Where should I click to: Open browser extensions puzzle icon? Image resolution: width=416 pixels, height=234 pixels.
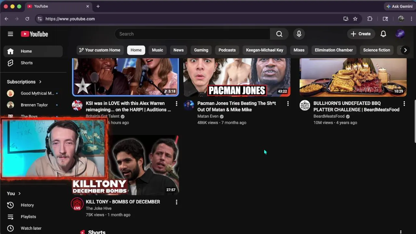370,19
